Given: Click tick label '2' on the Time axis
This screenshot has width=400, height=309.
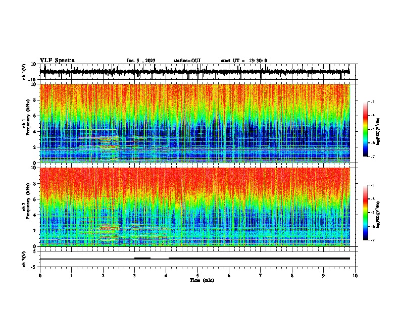Looking at the screenshot, I should [103, 276].
